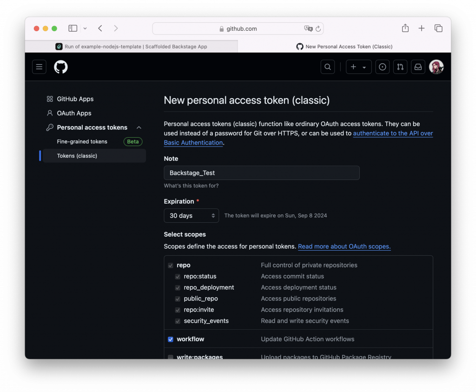The image size is (476, 392).
Task: Click the key icon beside Personal access tokens
Action: [x=50, y=127]
